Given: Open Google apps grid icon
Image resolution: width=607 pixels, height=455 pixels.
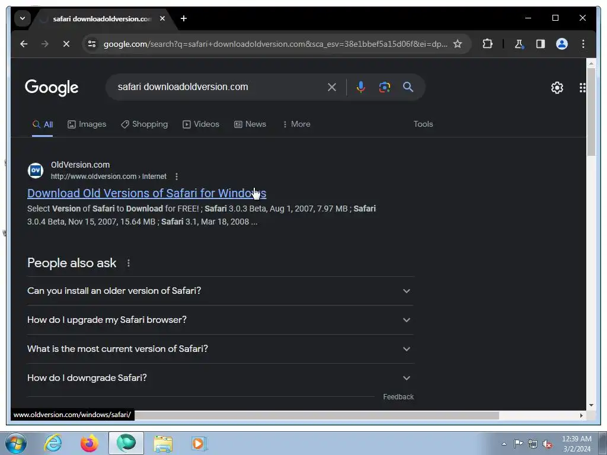Looking at the screenshot, I should [x=582, y=88].
